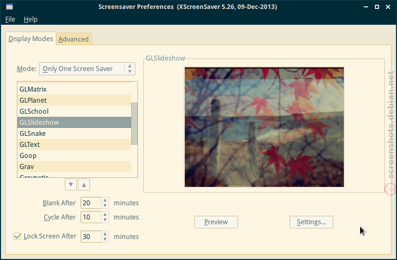Select GLMatrix in the screensaver list
Screen dimensions: 397x260
click(74, 89)
